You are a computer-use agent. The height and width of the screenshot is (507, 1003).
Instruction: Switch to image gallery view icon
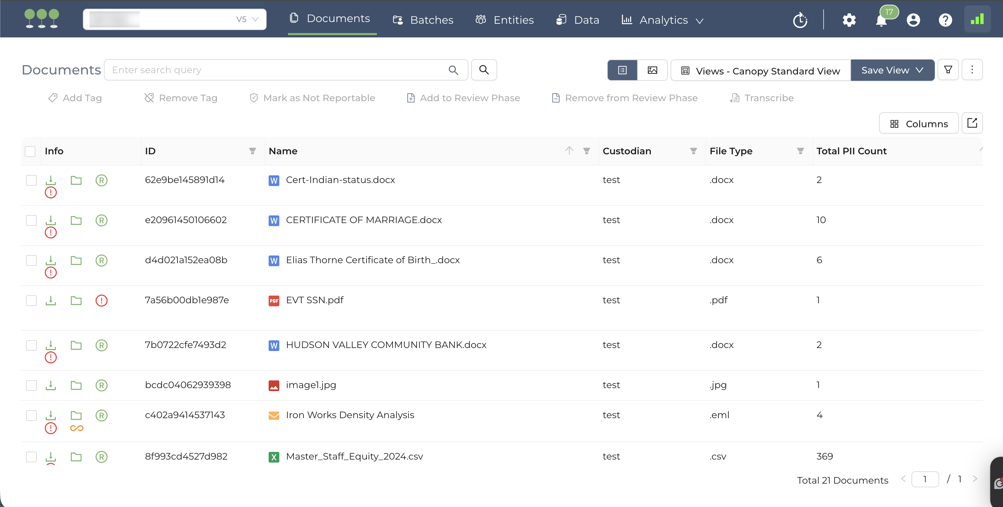(x=652, y=70)
